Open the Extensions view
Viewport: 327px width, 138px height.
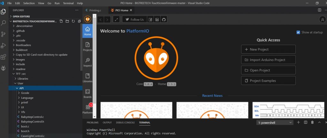(x=3, y=57)
